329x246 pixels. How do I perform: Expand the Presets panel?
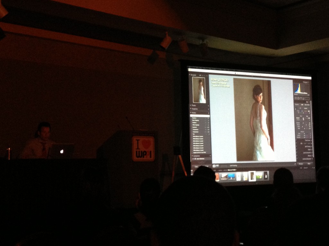coord(191,105)
